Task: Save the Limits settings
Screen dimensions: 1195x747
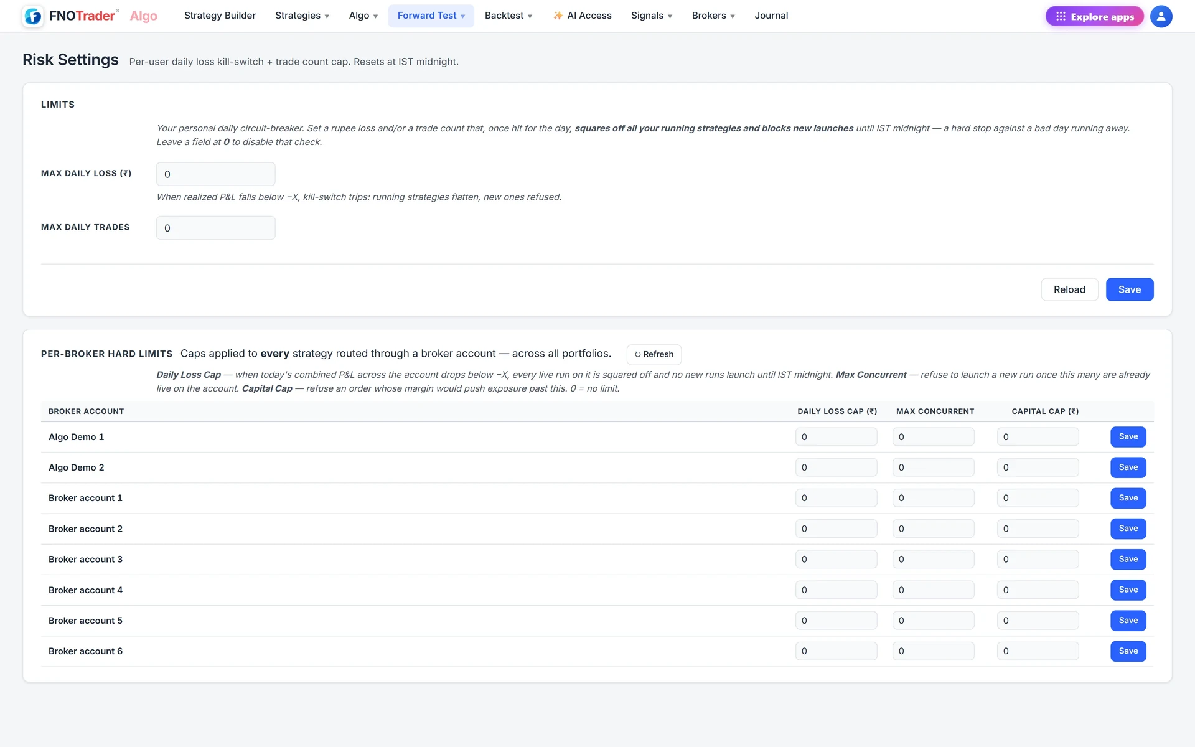Action: tap(1130, 289)
